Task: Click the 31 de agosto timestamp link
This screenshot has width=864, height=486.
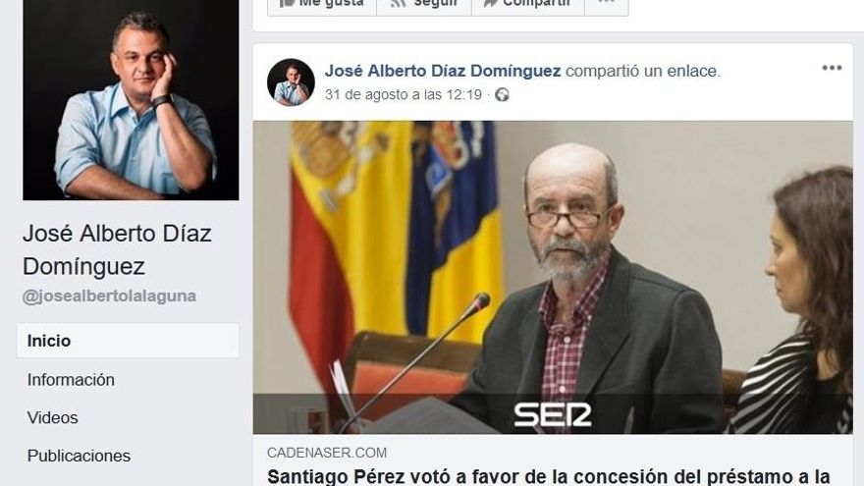Action: (x=404, y=95)
